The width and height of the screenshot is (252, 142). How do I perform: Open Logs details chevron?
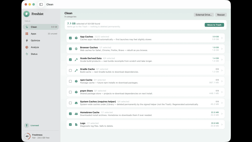222,125
